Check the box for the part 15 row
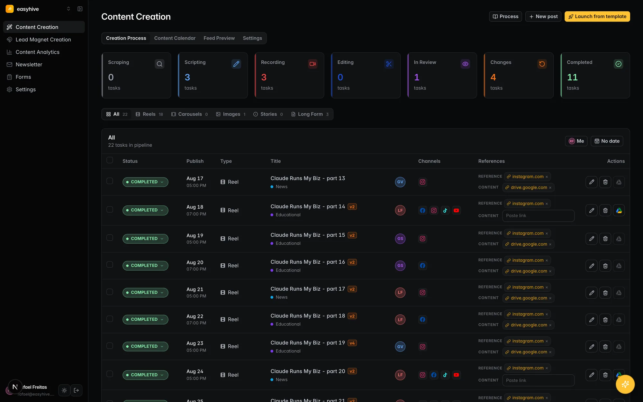643x402 pixels. pyautogui.click(x=110, y=238)
